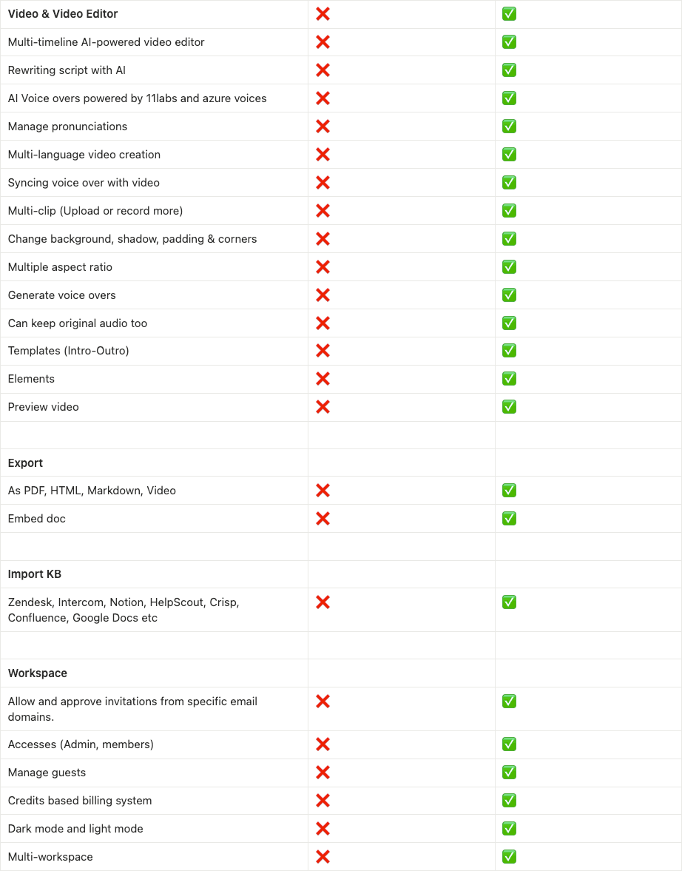Click the red X for Manage guests
682x871 pixels.
(x=323, y=773)
